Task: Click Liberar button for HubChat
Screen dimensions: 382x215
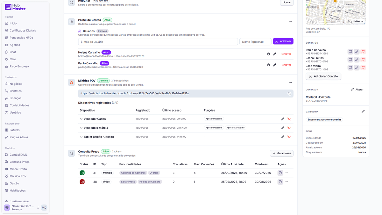Action: click(x=287, y=2)
